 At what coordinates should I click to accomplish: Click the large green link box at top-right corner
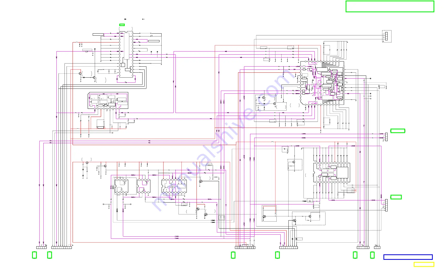coord(390,7)
